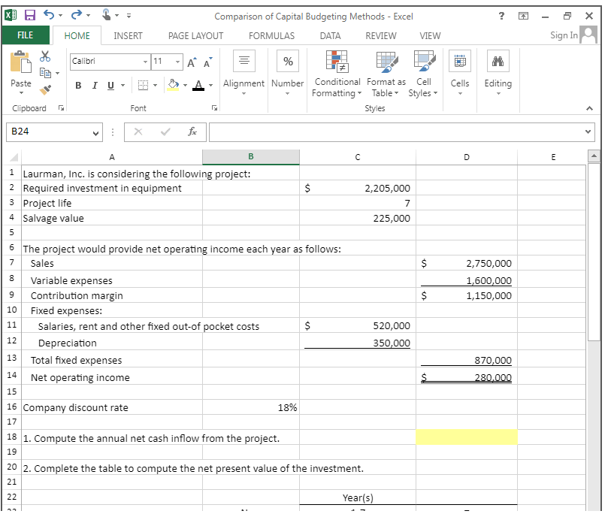Click the Paste clipboard icon
The height and width of the screenshot is (517, 608).
20,62
